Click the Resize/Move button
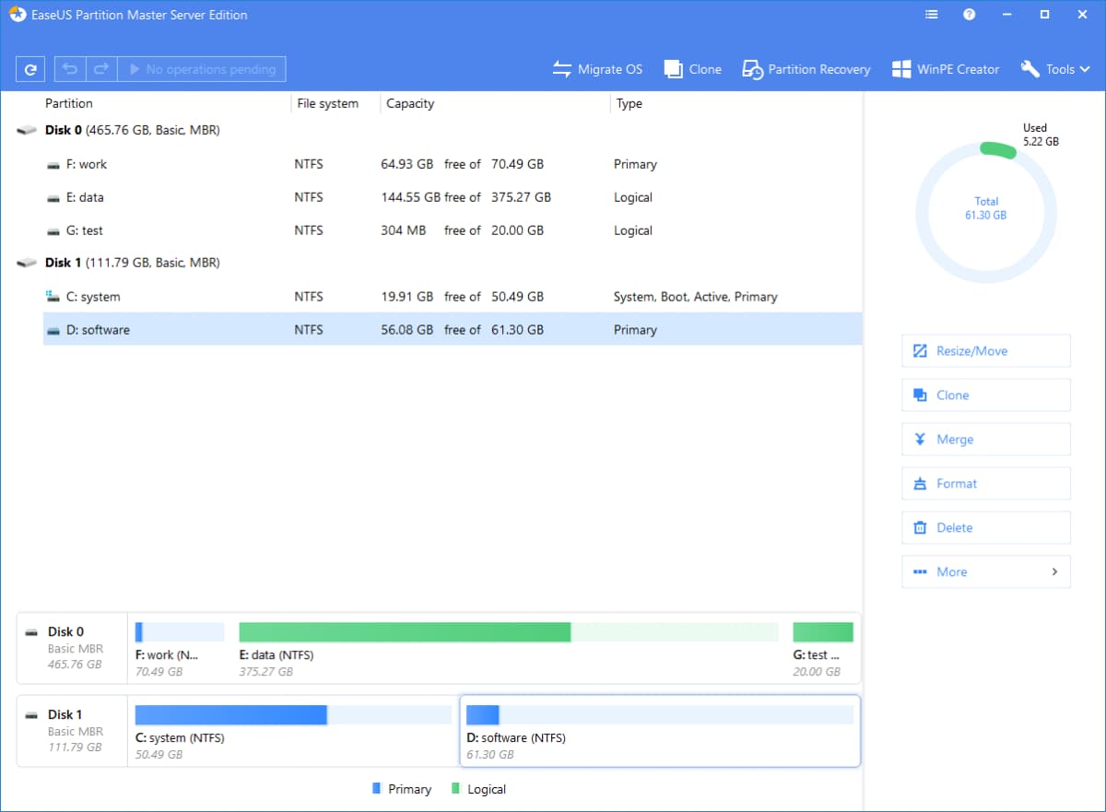 click(986, 351)
